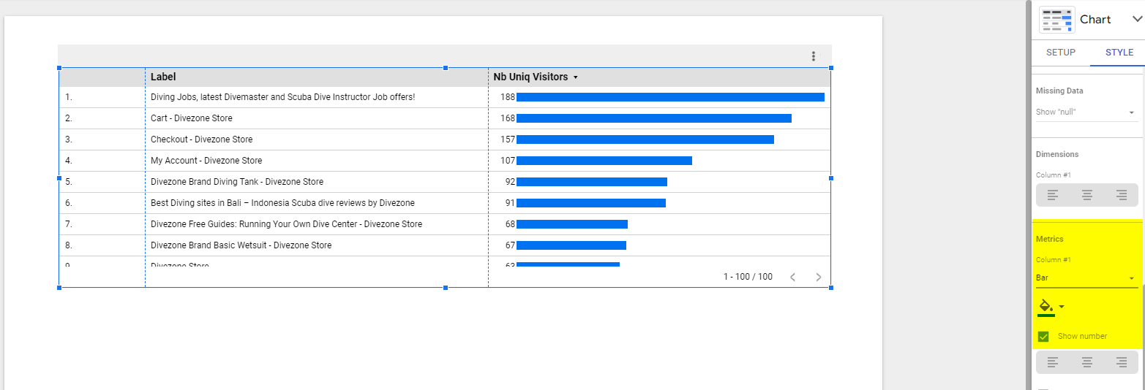Viewport: 1145px width, 390px height.
Task: Select 'My Account - Divezone Store' cell
Action: click(206, 161)
